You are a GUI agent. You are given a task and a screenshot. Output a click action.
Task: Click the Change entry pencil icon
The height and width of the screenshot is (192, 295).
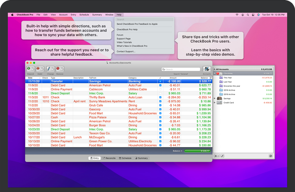click(x=50, y=69)
